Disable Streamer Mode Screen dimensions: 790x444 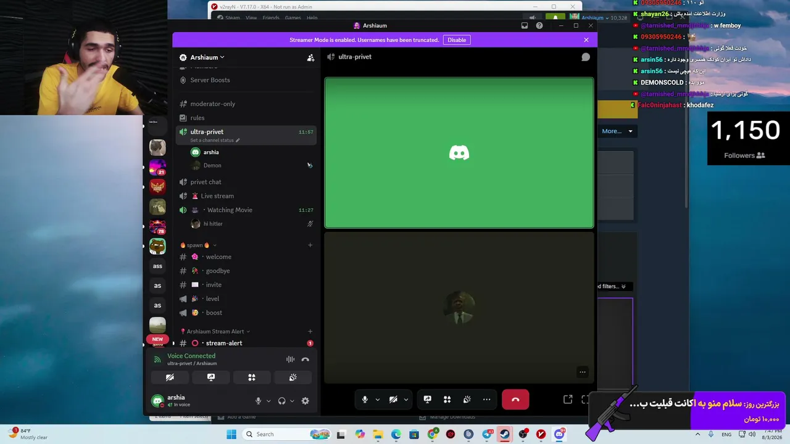click(457, 40)
